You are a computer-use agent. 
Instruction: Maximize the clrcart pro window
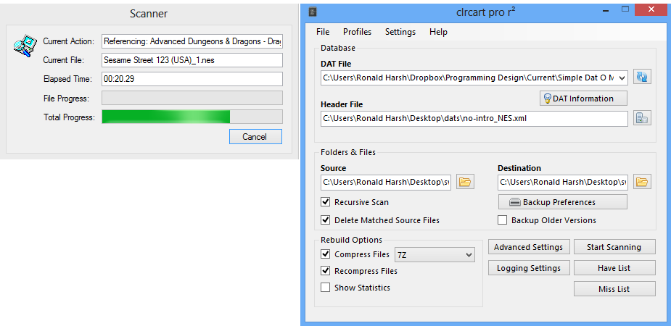[625, 9]
